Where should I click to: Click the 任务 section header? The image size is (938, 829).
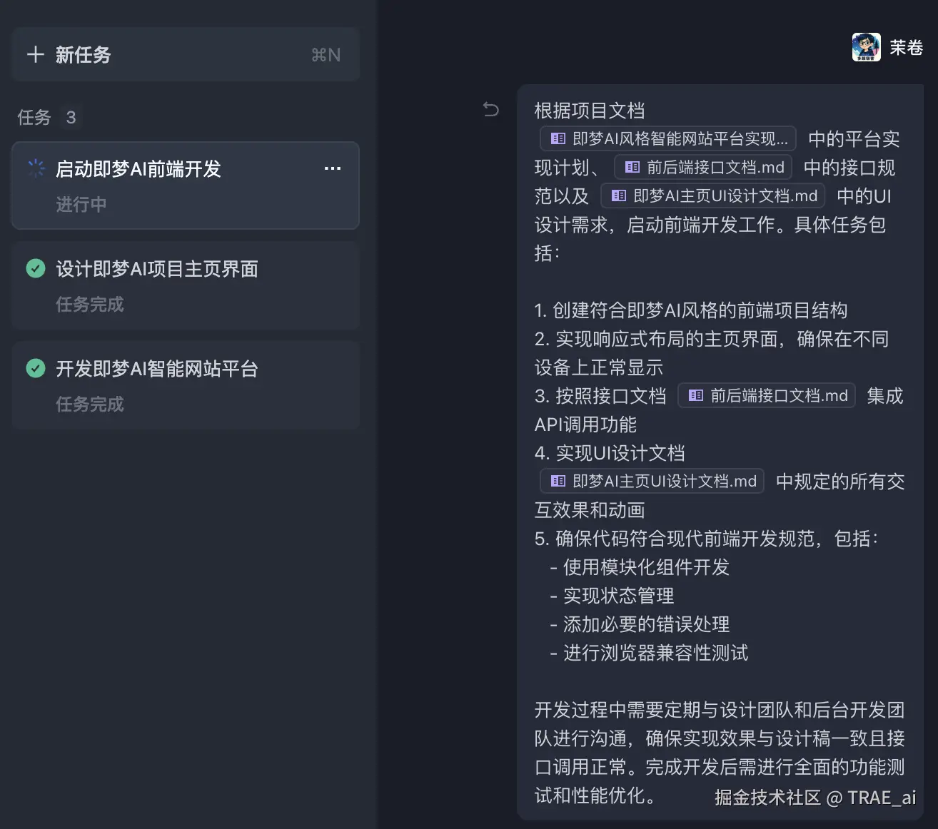(34, 117)
